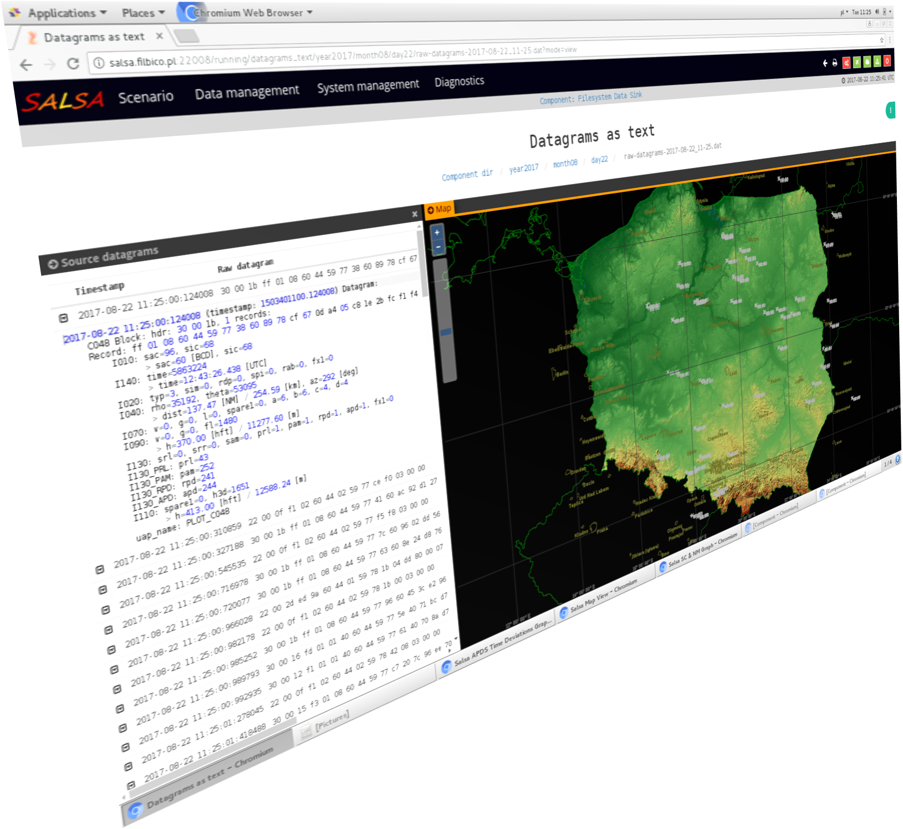Open the Diagnostics menu
This screenshot has width=903, height=829.
pyautogui.click(x=459, y=81)
